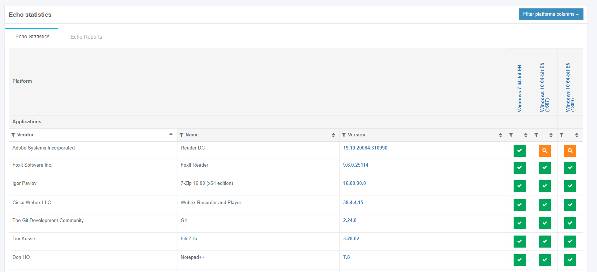Sort by Version column arrows
The image size is (597, 272).
pyautogui.click(x=500, y=135)
